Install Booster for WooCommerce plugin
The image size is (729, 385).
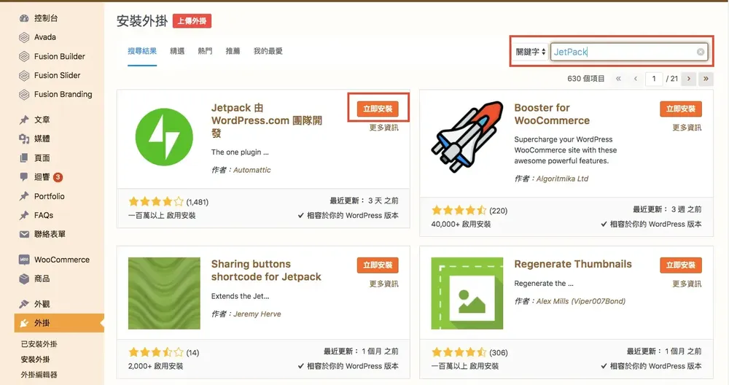pos(681,109)
